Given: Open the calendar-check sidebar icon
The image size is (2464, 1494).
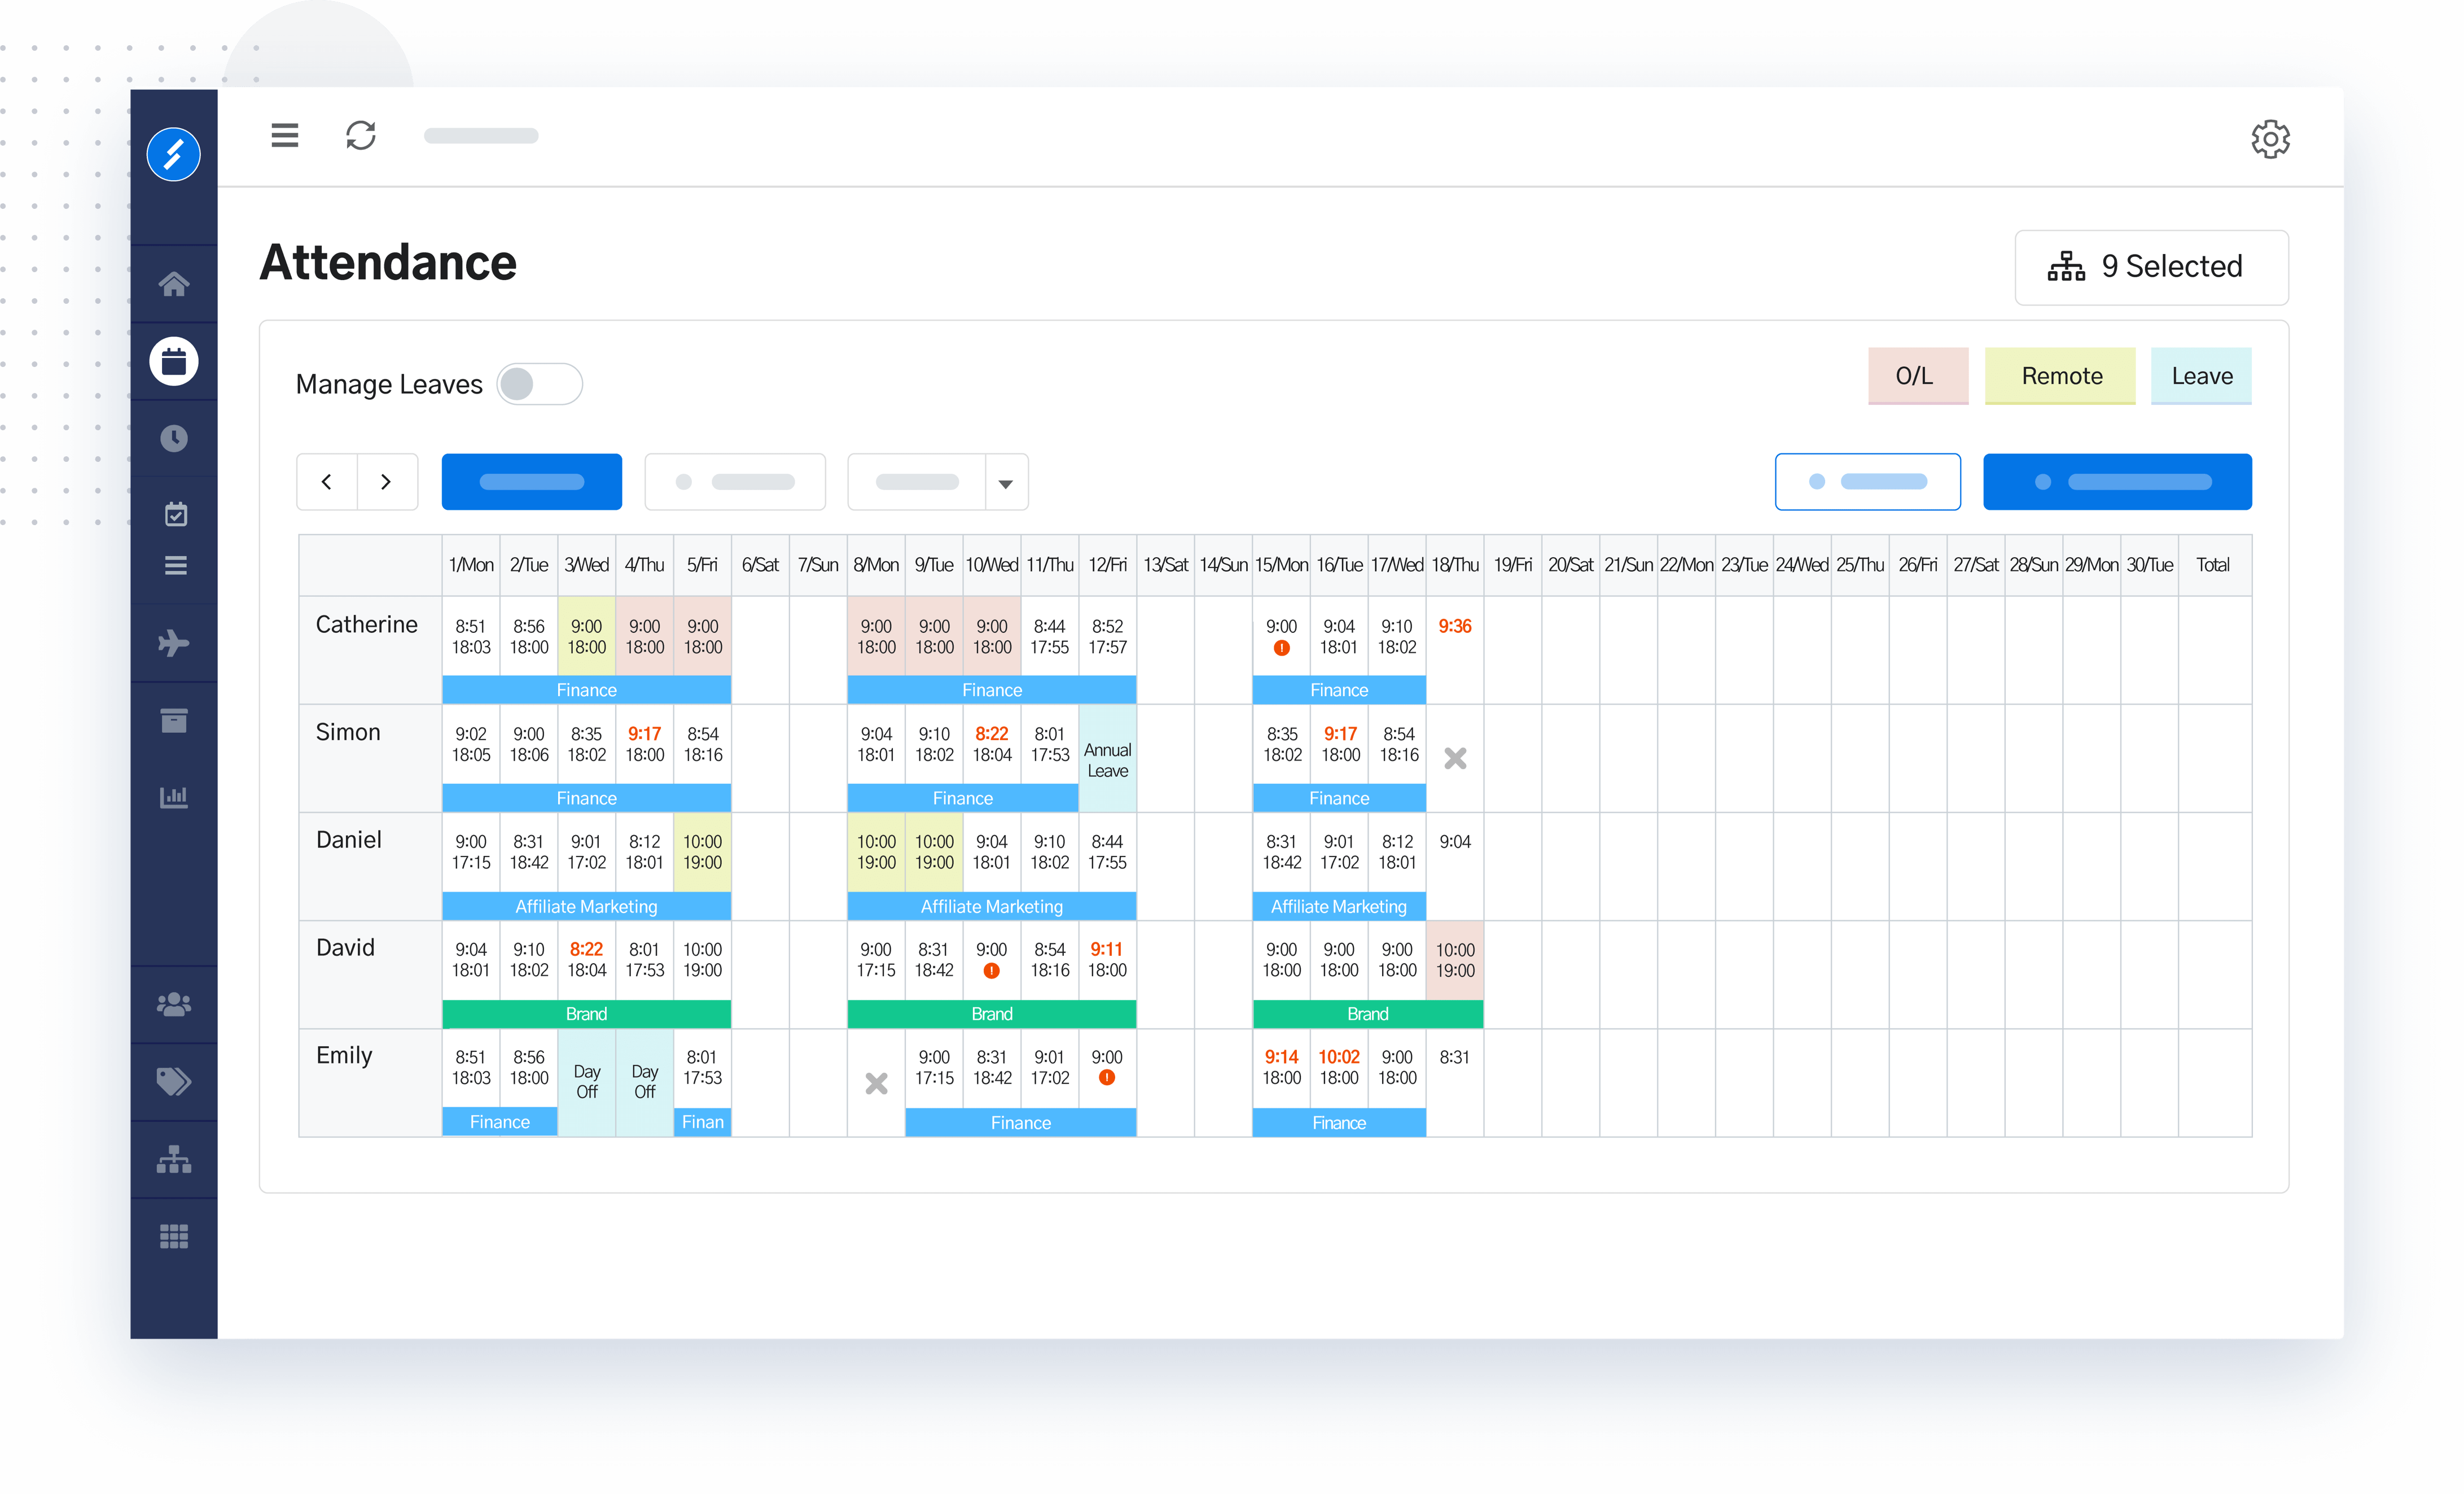Looking at the screenshot, I should pos(176,514).
